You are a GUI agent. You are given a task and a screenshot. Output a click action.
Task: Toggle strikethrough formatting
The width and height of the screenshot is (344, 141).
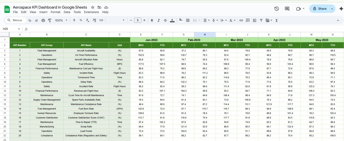(x=165, y=20)
